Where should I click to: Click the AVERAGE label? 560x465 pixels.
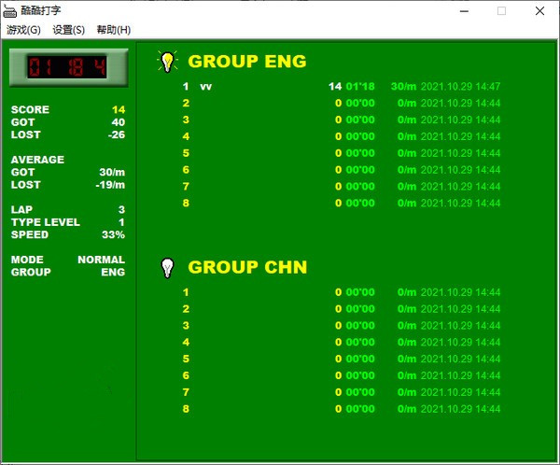coord(37,160)
